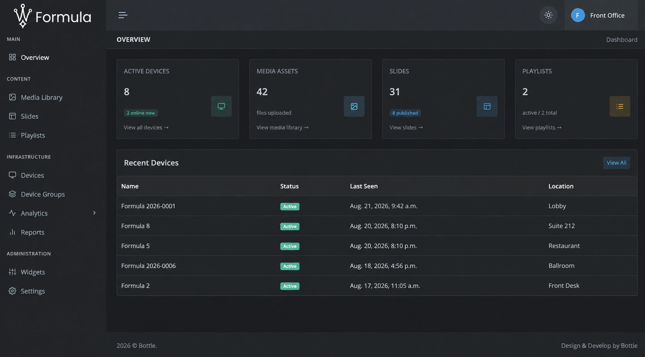Follow the View all devices link

tap(146, 127)
